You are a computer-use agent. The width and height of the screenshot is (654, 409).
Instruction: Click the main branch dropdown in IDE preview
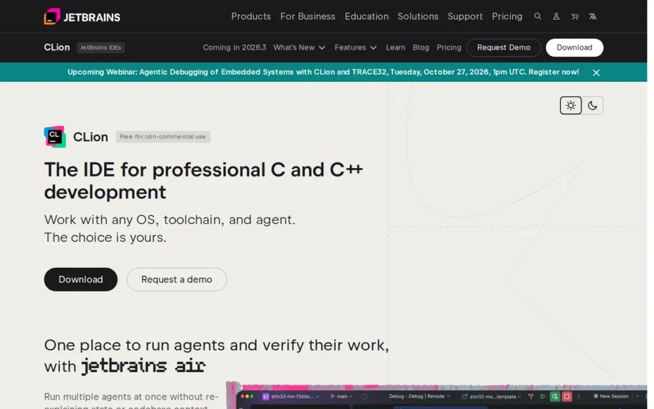click(342, 396)
